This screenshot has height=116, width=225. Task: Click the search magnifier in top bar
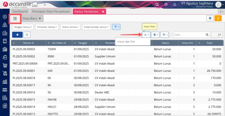click(157, 4)
